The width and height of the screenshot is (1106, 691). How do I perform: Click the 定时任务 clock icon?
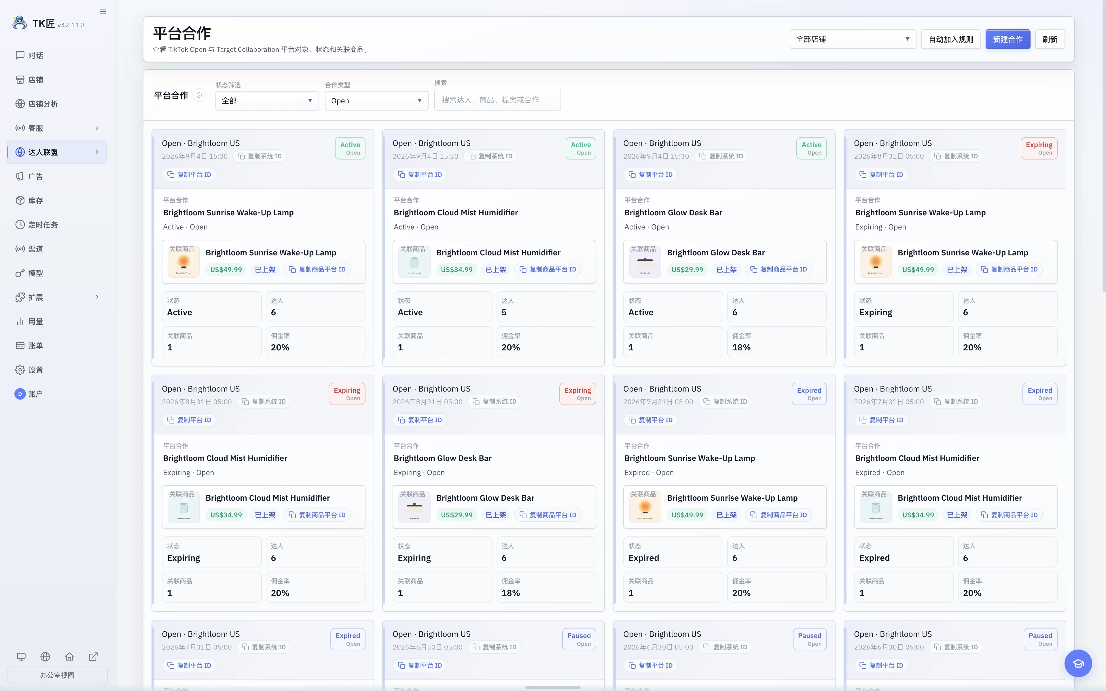click(20, 225)
